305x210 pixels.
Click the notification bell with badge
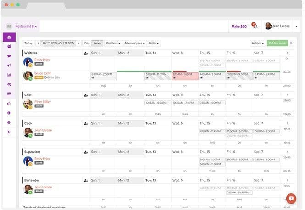click(x=255, y=26)
